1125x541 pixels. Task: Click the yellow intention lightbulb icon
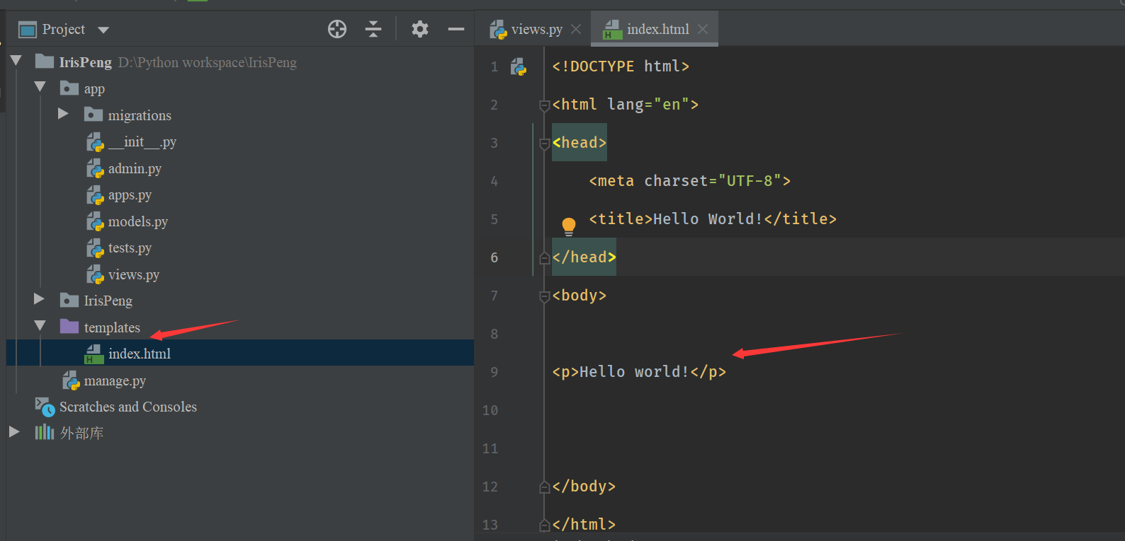[x=569, y=226]
